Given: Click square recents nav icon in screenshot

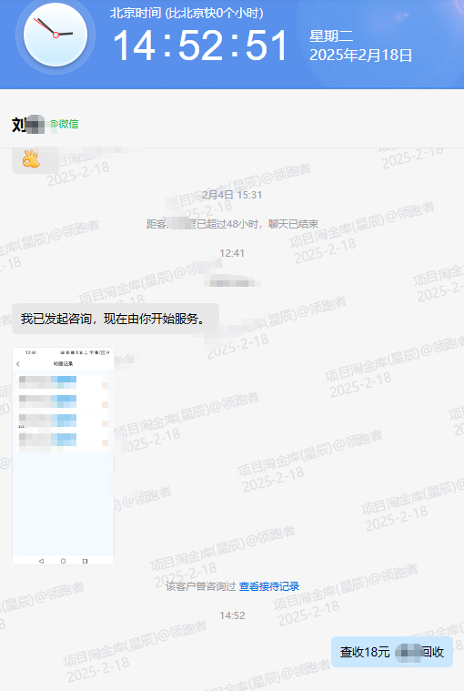Looking at the screenshot, I should (x=85, y=561).
